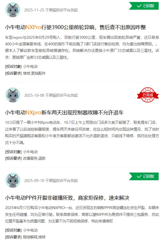Click the cat avatar of the 2025-11-25 complaint

click(x=13, y=10)
